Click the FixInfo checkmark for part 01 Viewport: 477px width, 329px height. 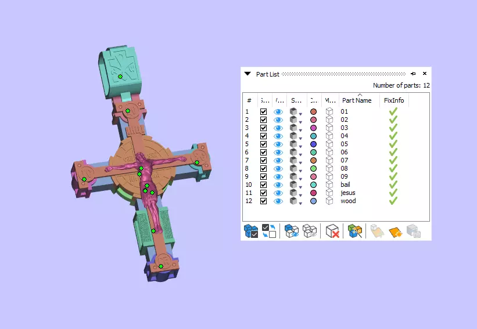point(393,111)
